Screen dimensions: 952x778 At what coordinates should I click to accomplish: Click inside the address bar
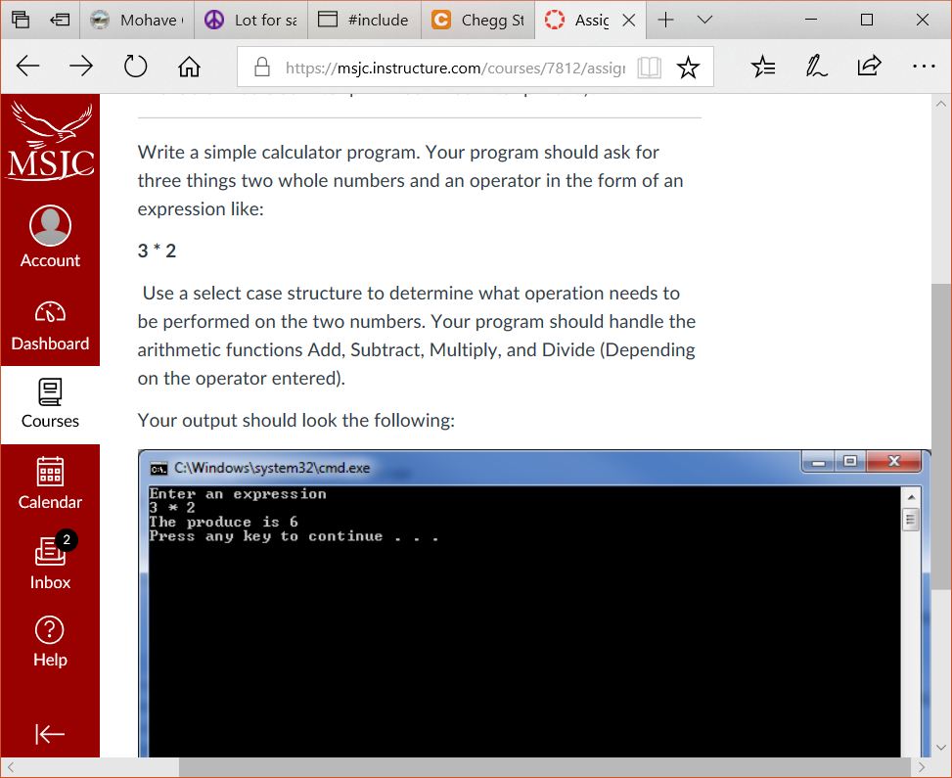[x=440, y=69]
